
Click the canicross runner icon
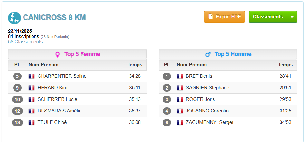click(14, 18)
